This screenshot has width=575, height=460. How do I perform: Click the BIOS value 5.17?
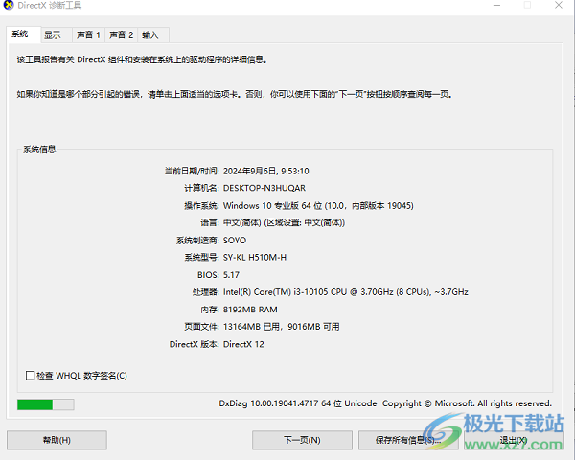231,275
